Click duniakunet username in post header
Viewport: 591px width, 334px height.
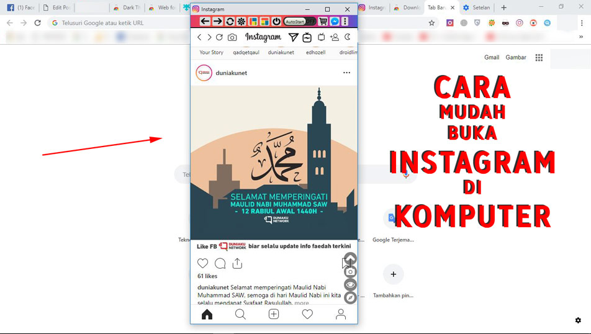231,73
